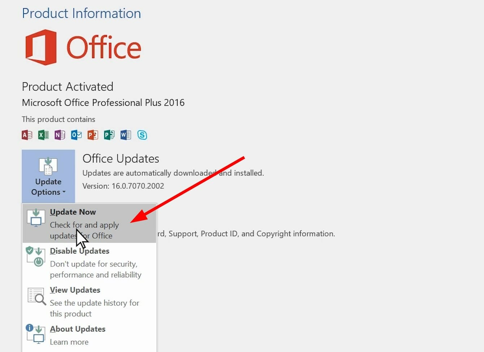Click the Outlook app icon

click(76, 135)
